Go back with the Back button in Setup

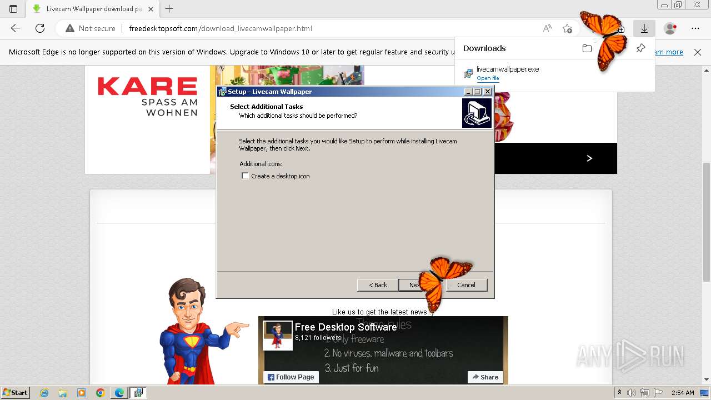378,285
